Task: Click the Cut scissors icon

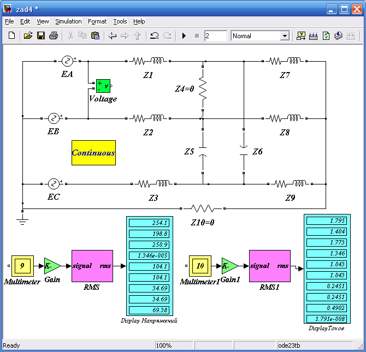Action: (70, 35)
